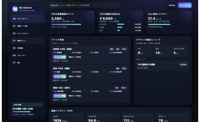Click the search field at the top
200x122 pixels.
coord(85,5)
